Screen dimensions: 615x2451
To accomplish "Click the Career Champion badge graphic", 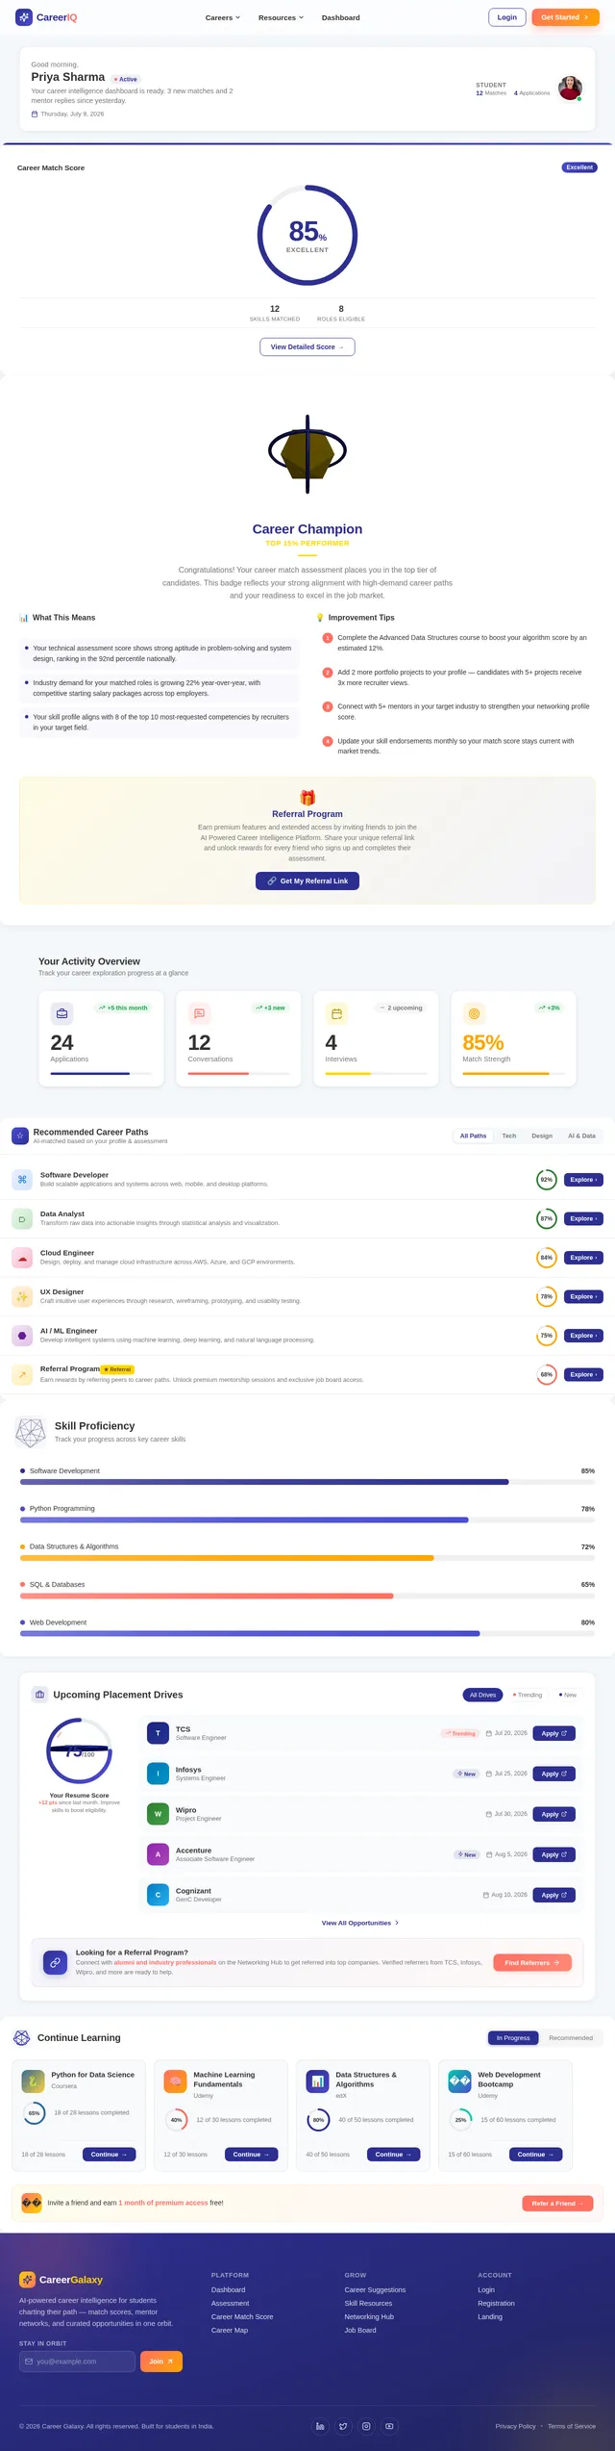I will [307, 453].
